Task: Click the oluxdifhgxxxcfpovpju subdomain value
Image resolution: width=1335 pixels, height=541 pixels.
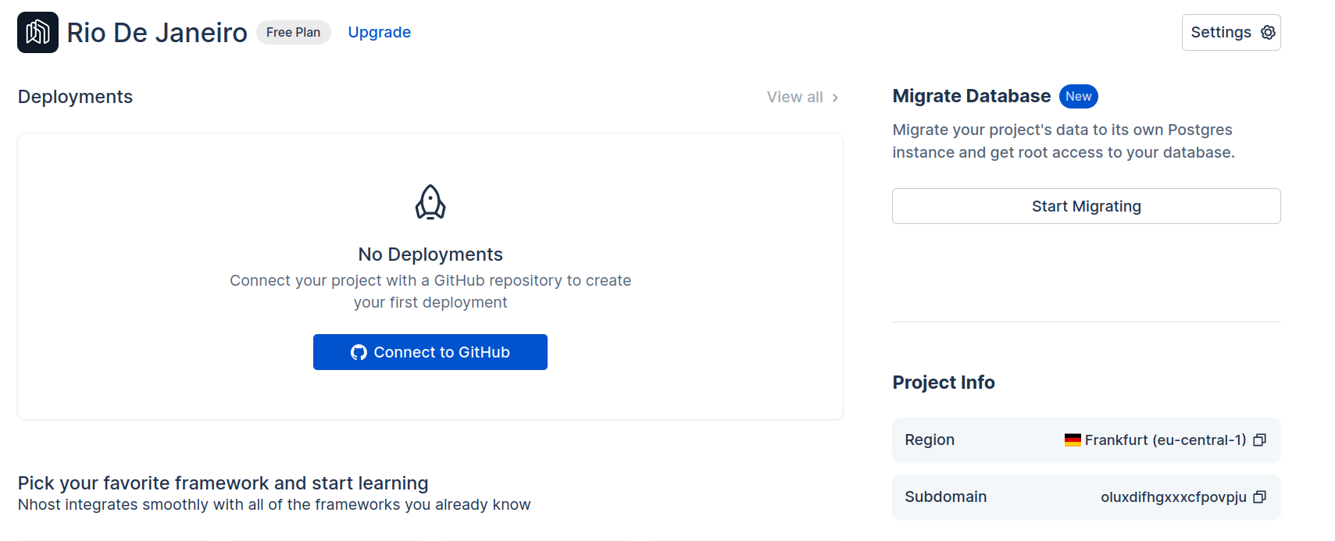Action: pos(1173,497)
